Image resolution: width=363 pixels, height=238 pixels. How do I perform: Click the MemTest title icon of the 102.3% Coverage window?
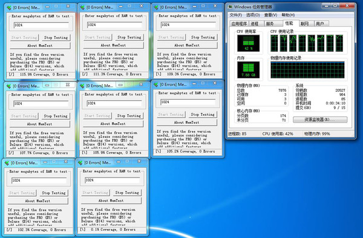[7, 163]
